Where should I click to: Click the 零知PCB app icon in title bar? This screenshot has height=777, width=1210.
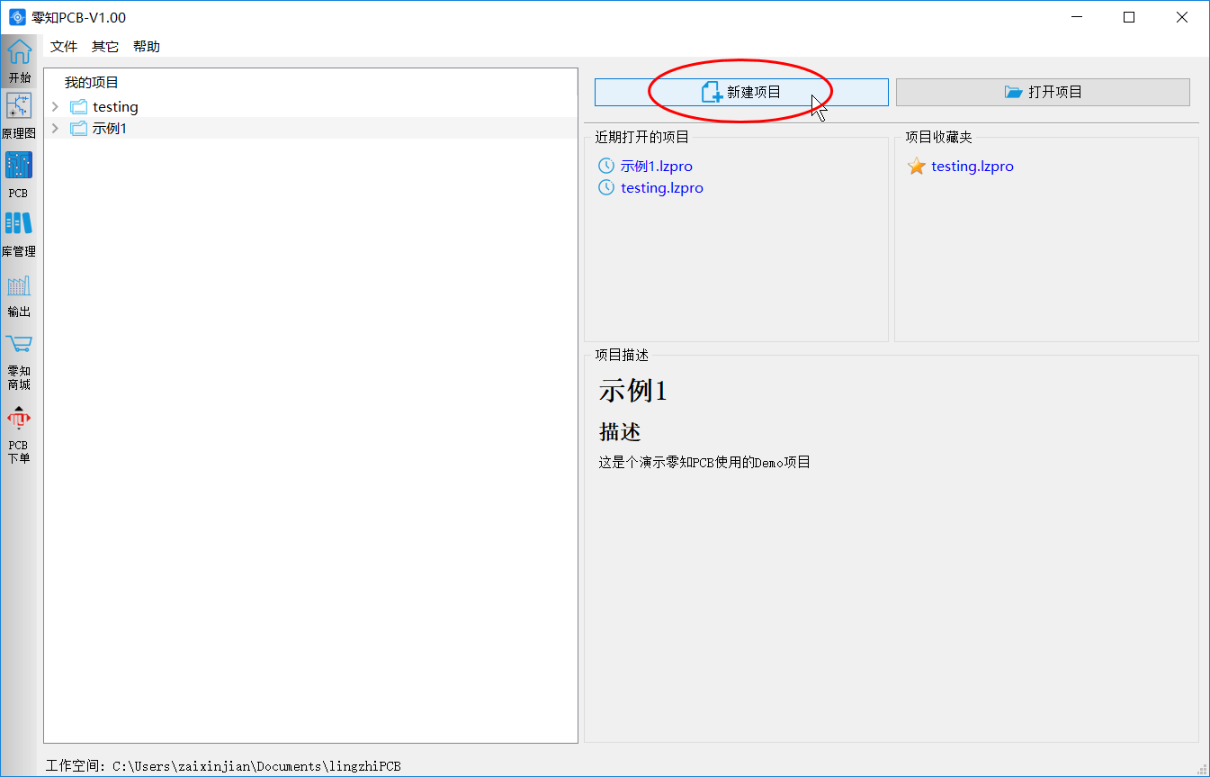[x=17, y=17]
